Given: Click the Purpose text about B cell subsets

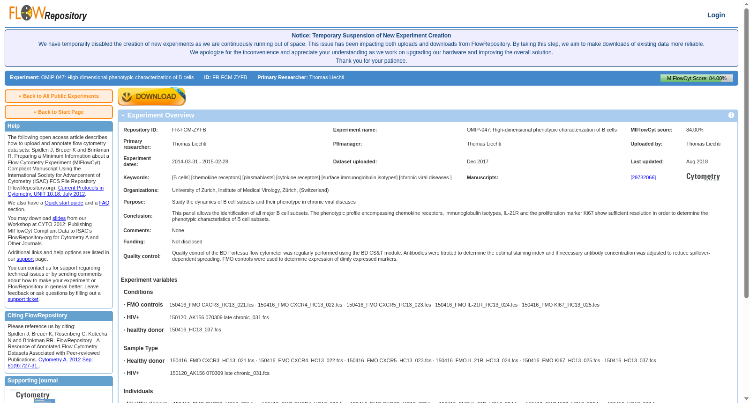Looking at the screenshot, I should 264,202.
